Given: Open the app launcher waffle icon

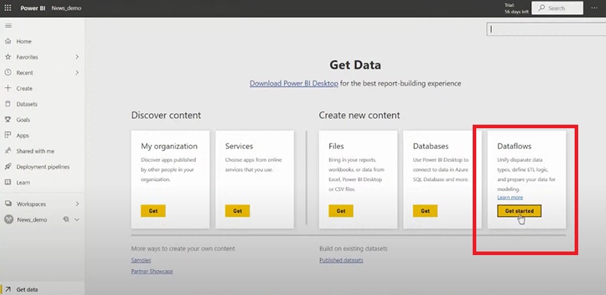Looking at the screenshot, I should [8, 8].
